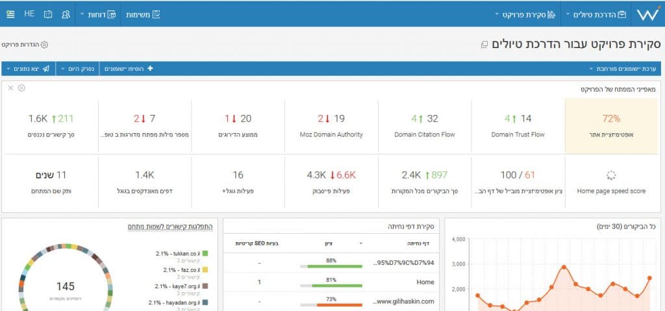The height and width of the screenshot is (311, 665).
Task: Click the W logo icon in header
Action: click(x=648, y=14)
